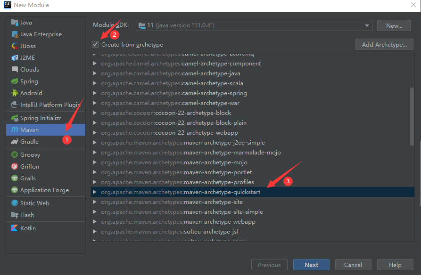The width and height of the screenshot is (421, 275).
Task: Click the Static Web globe icon
Action: tap(15, 203)
